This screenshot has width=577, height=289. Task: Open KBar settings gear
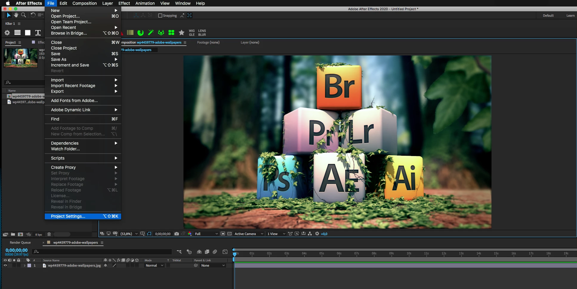tap(7, 33)
